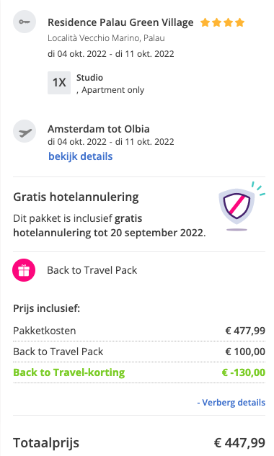This screenshot has width=274, height=456.
Task: Click the Back to Travel Pack € 100,00 price
Action: pos(245,352)
